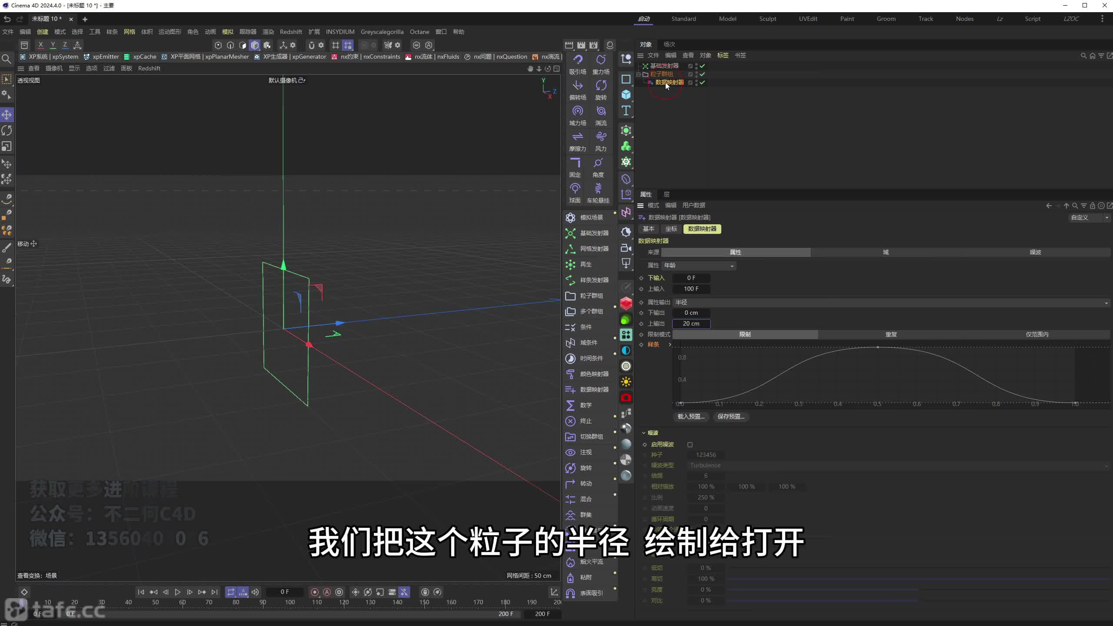
Task: Click 保存预置 save preset button
Action: pos(731,416)
